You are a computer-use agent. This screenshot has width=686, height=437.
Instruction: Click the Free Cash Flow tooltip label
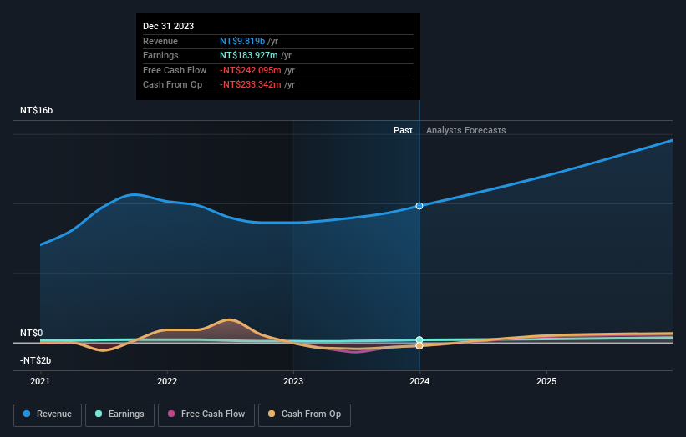pyautogui.click(x=175, y=70)
